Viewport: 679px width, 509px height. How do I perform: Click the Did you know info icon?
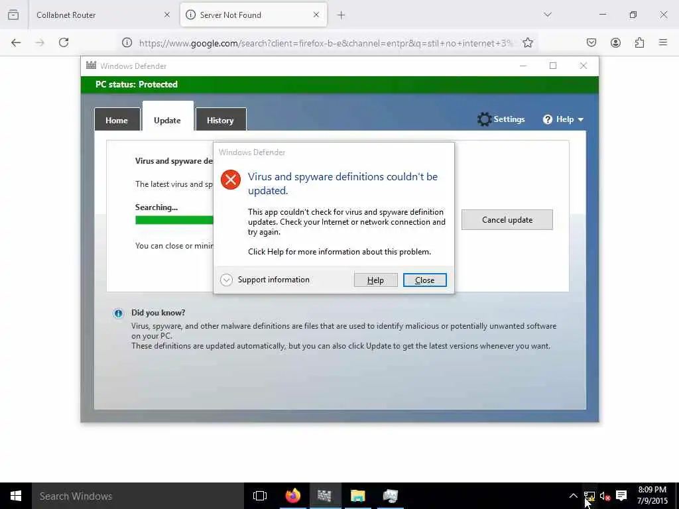click(118, 313)
